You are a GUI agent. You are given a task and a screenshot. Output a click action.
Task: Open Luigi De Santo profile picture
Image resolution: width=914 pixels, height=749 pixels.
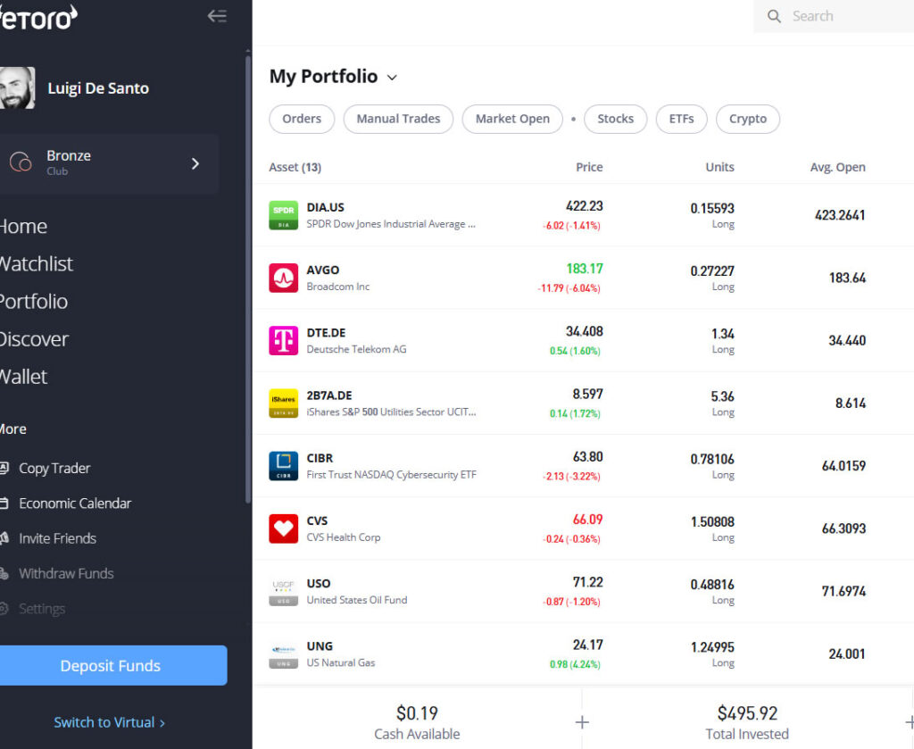click(x=16, y=88)
